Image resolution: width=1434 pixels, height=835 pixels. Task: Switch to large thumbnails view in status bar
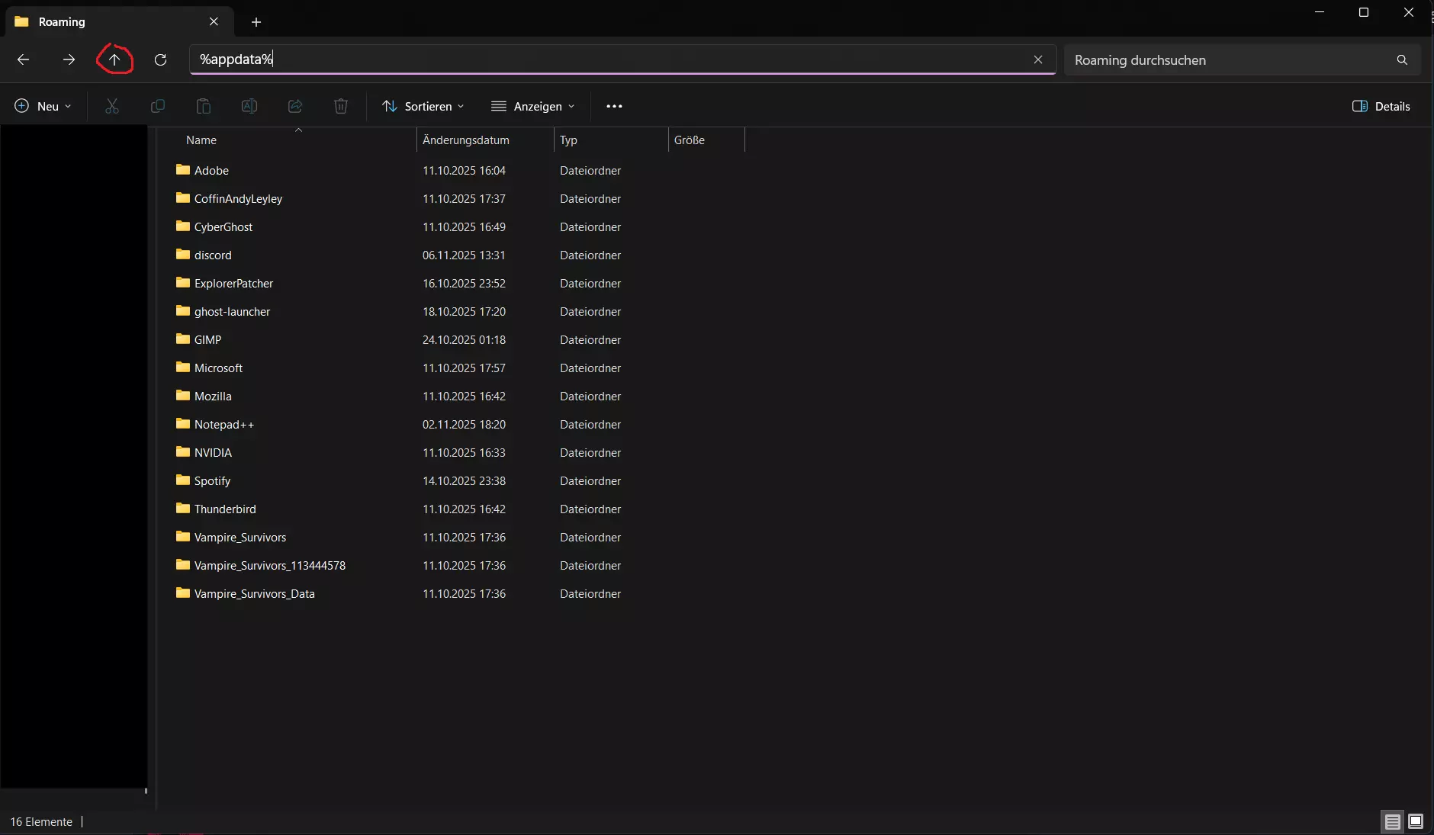click(1416, 821)
